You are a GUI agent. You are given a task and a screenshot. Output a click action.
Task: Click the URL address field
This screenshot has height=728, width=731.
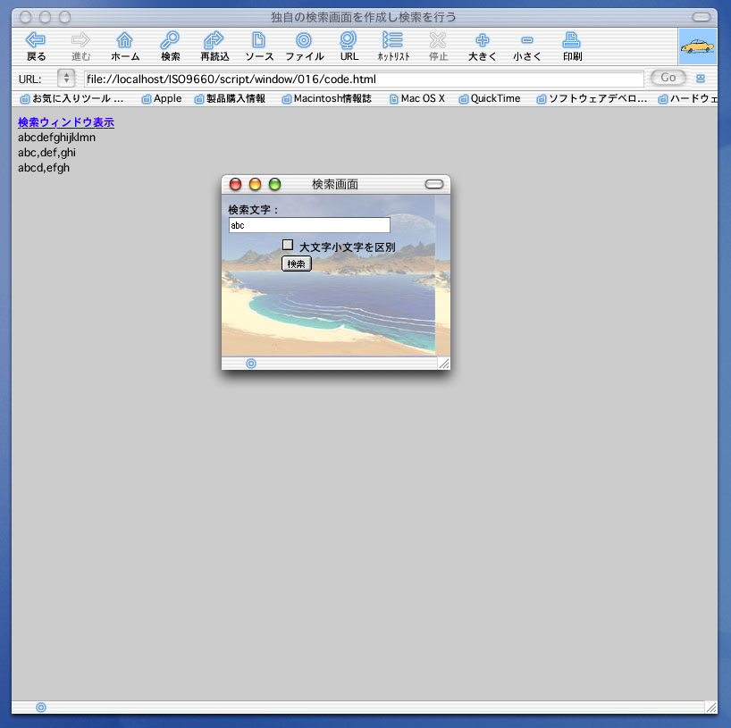click(364, 79)
